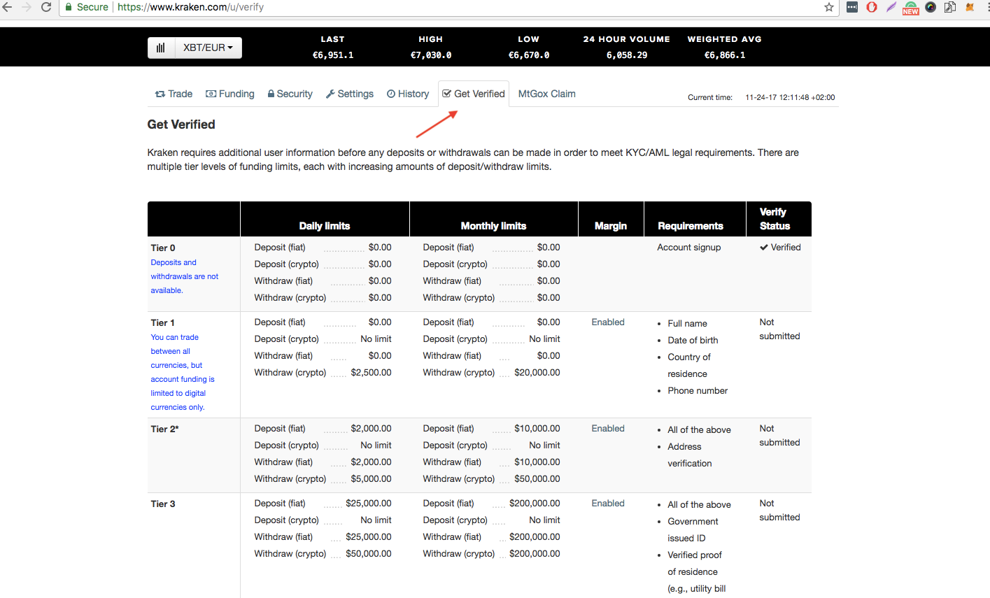Click the Tier 1 row label
Screen dimensions: 990x598
tap(163, 323)
